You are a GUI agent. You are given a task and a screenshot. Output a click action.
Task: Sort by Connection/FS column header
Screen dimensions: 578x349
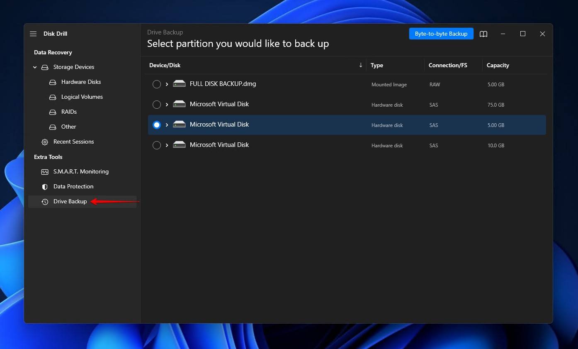[448, 65]
